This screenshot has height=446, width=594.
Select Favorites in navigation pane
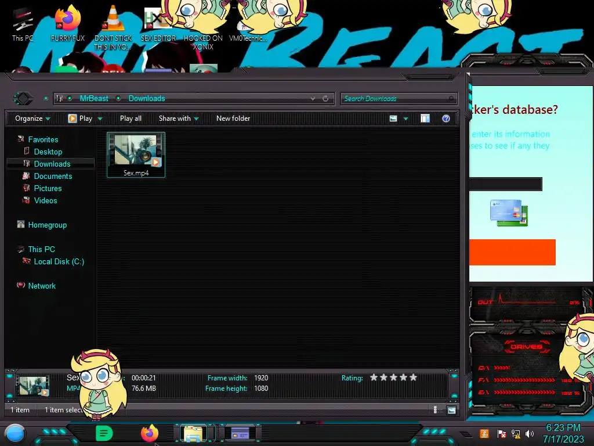coord(43,139)
